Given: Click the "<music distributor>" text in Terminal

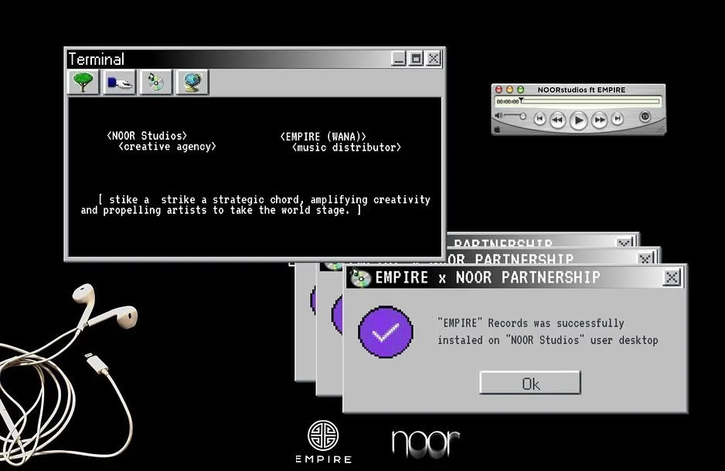Looking at the screenshot, I should point(346,147).
